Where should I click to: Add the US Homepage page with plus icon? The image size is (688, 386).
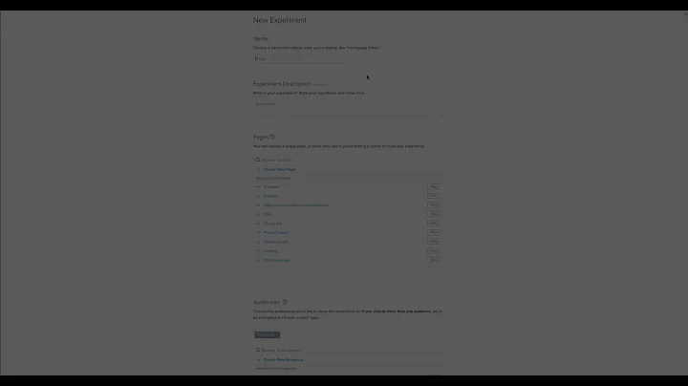pos(258,260)
